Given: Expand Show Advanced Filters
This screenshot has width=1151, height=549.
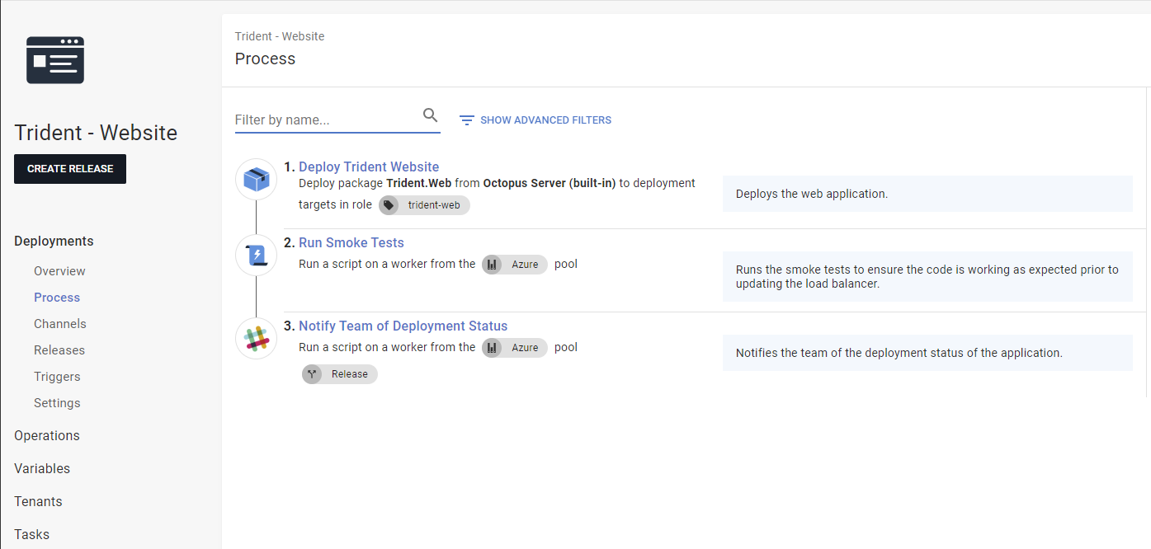Looking at the screenshot, I should (x=545, y=120).
